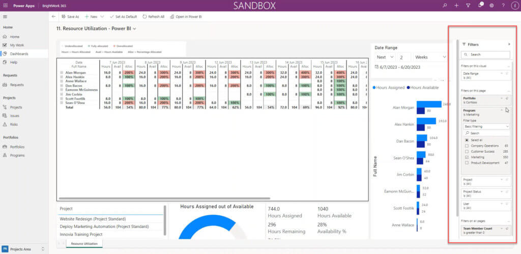The height and width of the screenshot is (254, 521).
Task: Open the New button dropdown chevron
Action: [102, 17]
